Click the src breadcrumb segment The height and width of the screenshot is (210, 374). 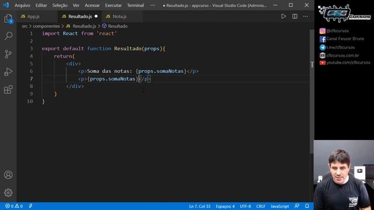tap(25, 26)
